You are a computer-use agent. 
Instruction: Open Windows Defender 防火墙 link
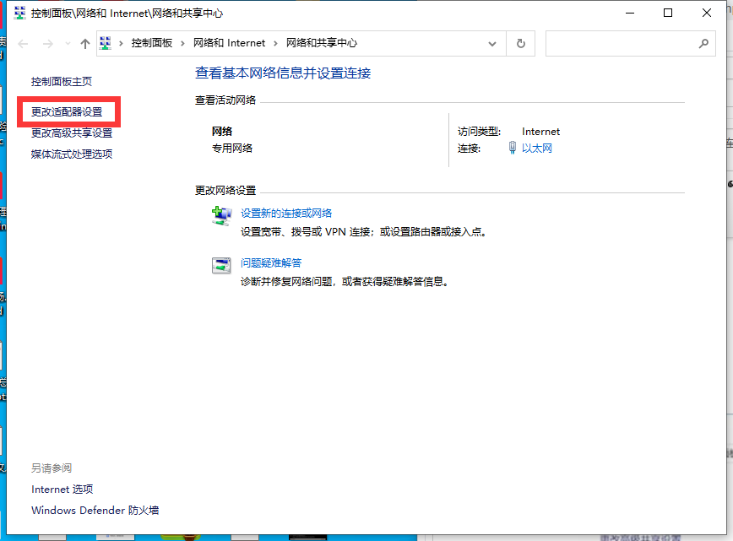coord(95,510)
